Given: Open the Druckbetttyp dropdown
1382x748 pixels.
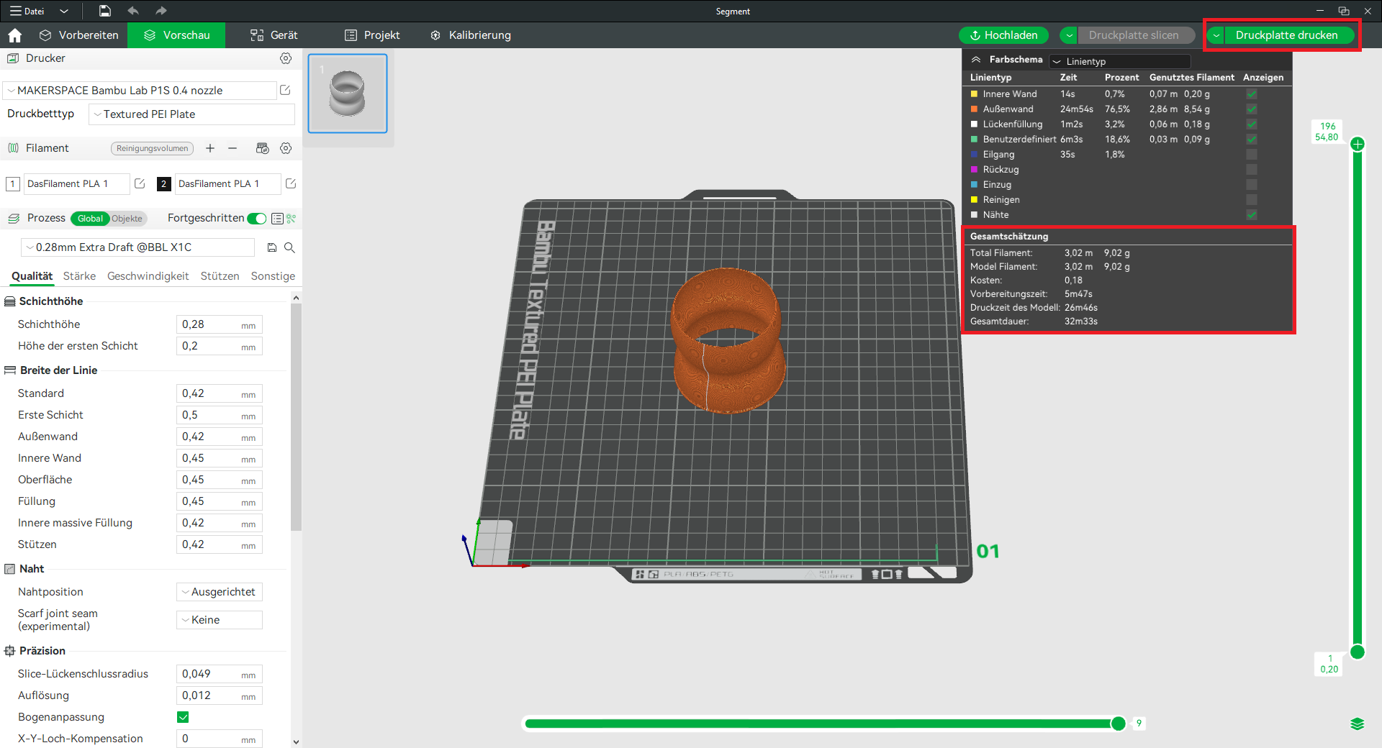Looking at the screenshot, I should 191,114.
